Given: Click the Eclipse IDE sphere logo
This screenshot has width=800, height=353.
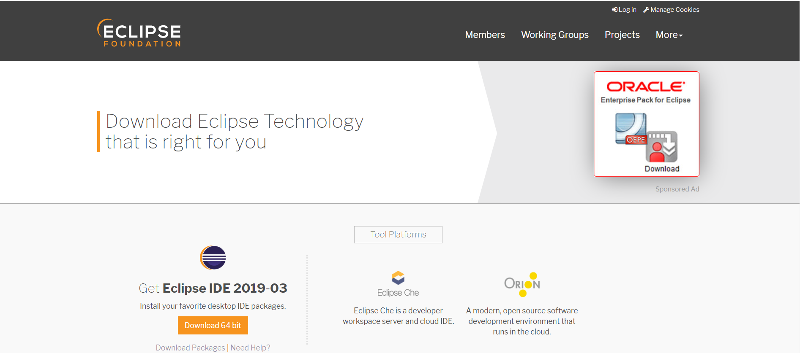Looking at the screenshot, I should point(213,258).
